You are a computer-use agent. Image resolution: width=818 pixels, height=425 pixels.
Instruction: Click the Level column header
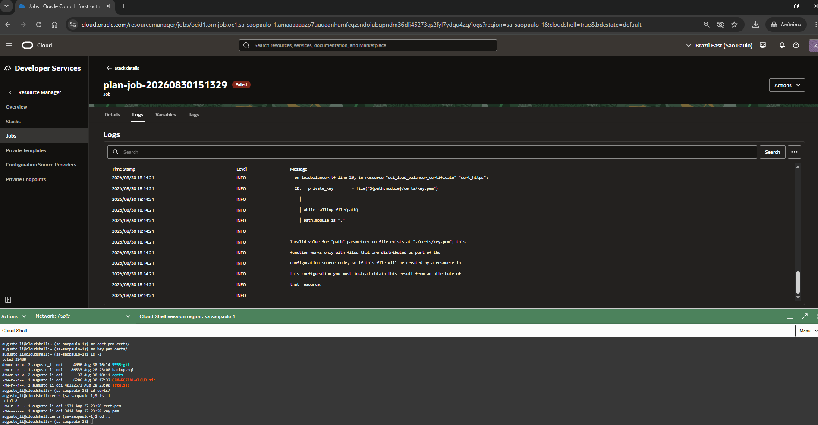[x=242, y=169]
